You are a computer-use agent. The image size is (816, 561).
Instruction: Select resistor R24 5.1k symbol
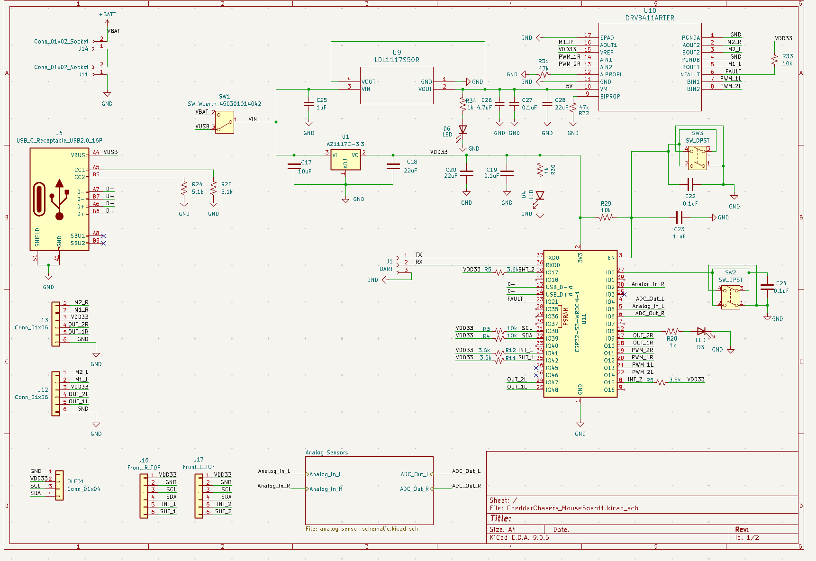pyautogui.click(x=184, y=188)
